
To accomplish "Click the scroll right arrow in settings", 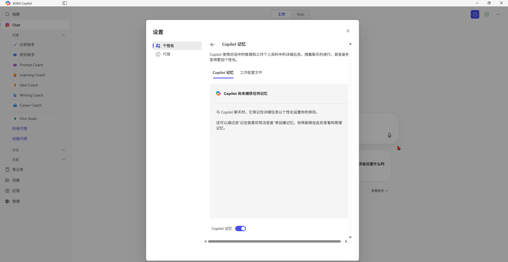I will [346, 241].
